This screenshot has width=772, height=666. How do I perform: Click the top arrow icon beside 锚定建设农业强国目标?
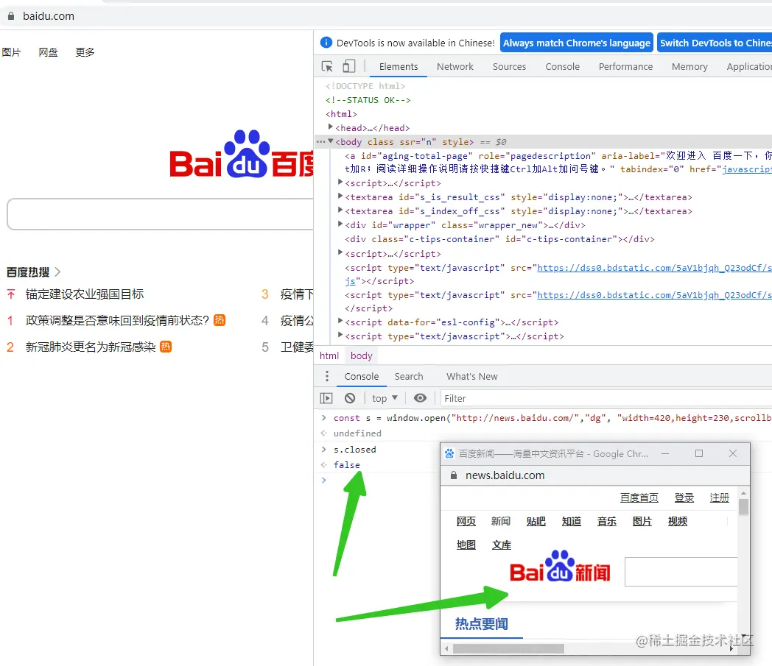pos(11,294)
